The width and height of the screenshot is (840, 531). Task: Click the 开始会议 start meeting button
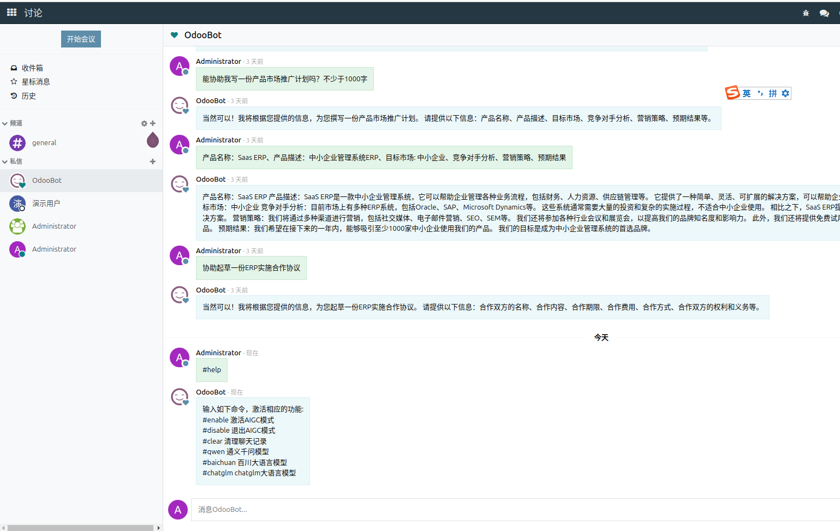point(81,39)
